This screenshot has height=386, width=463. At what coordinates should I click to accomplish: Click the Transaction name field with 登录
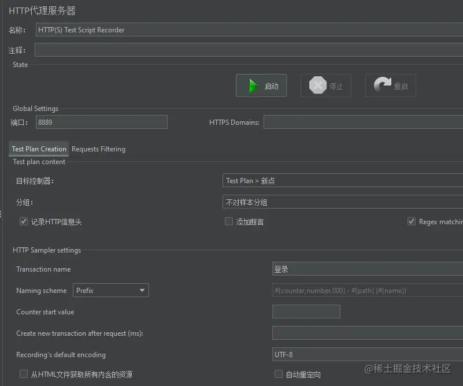click(x=367, y=269)
